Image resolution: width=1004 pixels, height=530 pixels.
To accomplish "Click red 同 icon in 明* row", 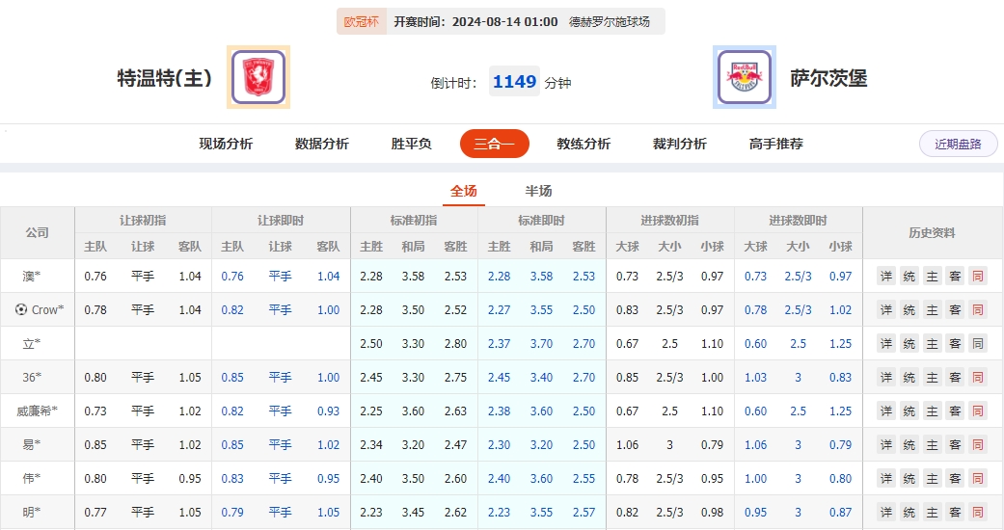I will 978,512.
